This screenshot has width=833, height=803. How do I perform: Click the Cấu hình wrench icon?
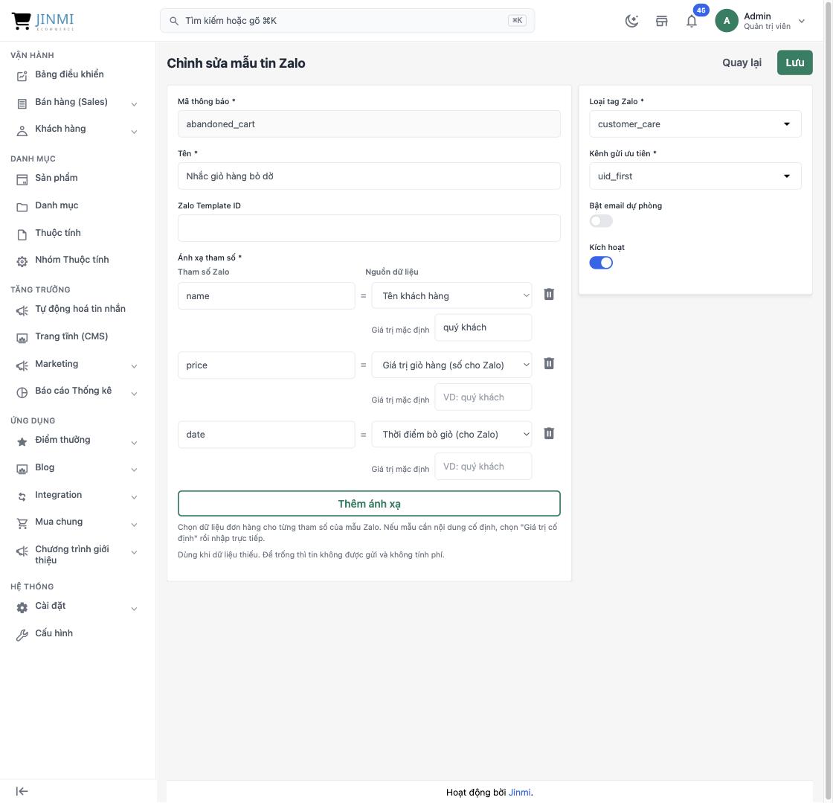click(22, 635)
